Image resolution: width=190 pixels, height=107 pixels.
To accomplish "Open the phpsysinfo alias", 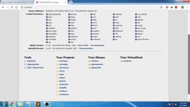I will coord(96,67).
